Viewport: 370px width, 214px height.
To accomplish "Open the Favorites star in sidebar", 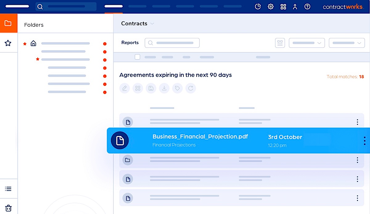I will (8, 43).
